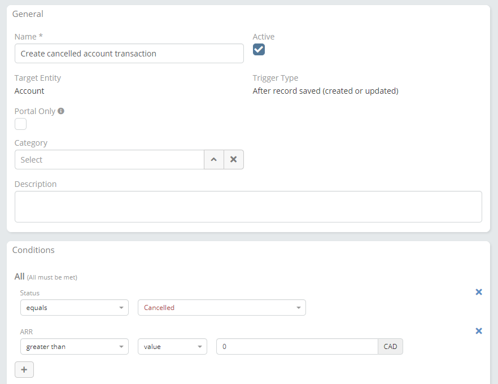Remove the Status condition row
Viewport: 498px width, 384px height.
tap(479, 292)
